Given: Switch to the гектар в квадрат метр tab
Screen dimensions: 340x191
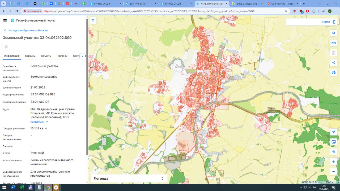Looking at the screenshot, I should tap(247, 4).
